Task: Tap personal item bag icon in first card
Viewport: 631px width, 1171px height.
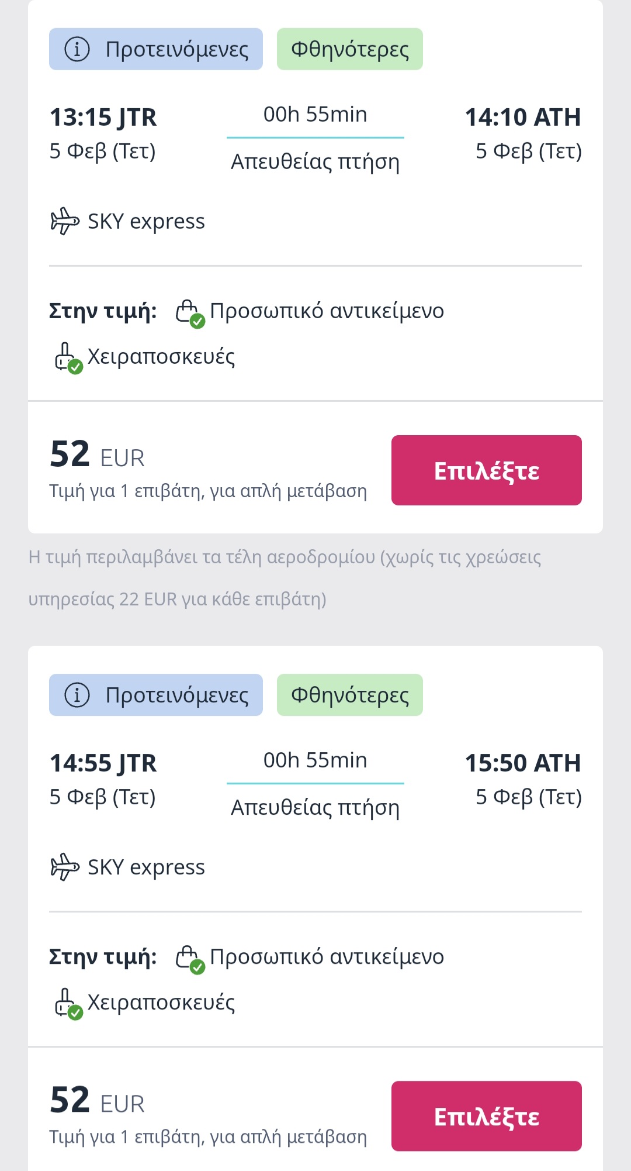Action: [x=189, y=312]
